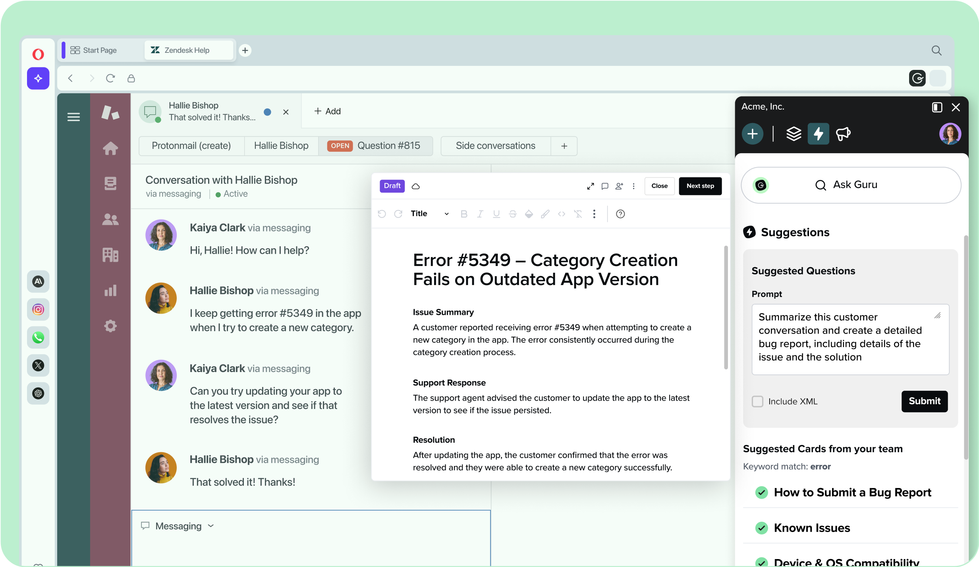The height and width of the screenshot is (567, 979).
Task: Open Instagram from Opera sidebar
Action: (38, 309)
